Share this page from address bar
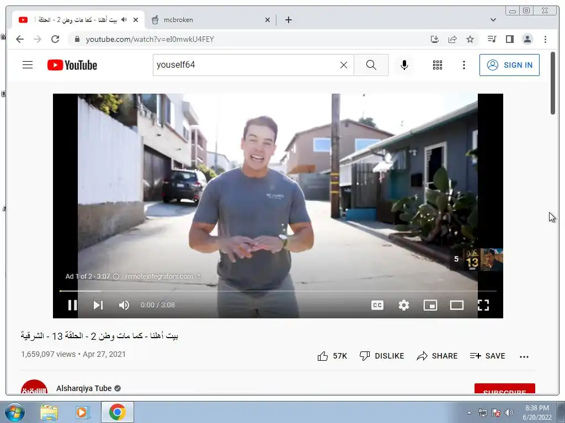This screenshot has width=565, height=423. point(452,39)
